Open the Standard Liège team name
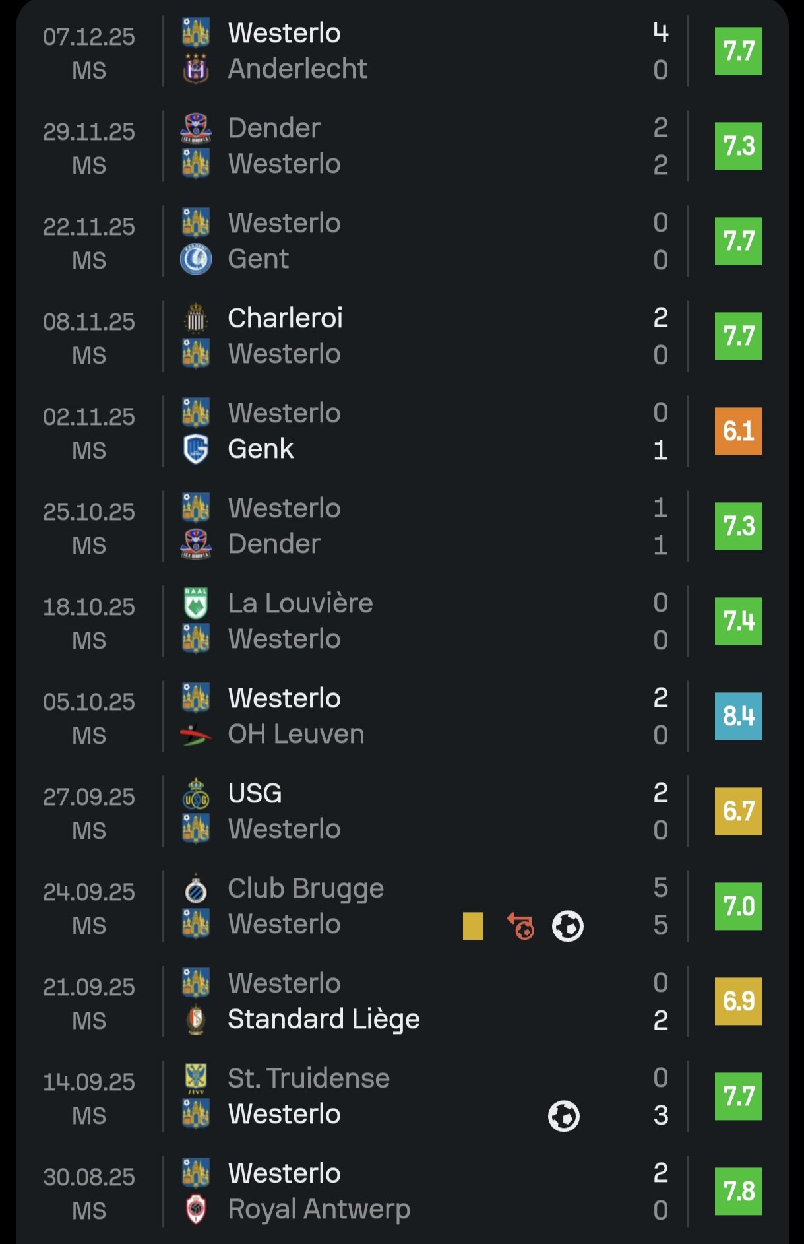 tap(323, 1020)
